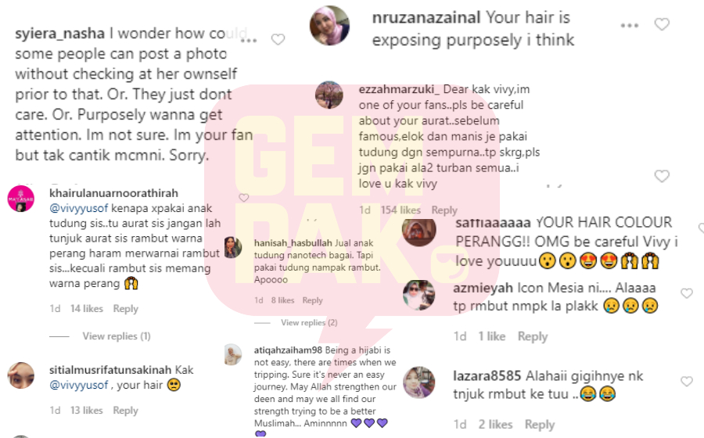Viewport: 704px width, 438px height.
Task: Like syiera_nasha's comment with the heart icon
Action: (278, 40)
